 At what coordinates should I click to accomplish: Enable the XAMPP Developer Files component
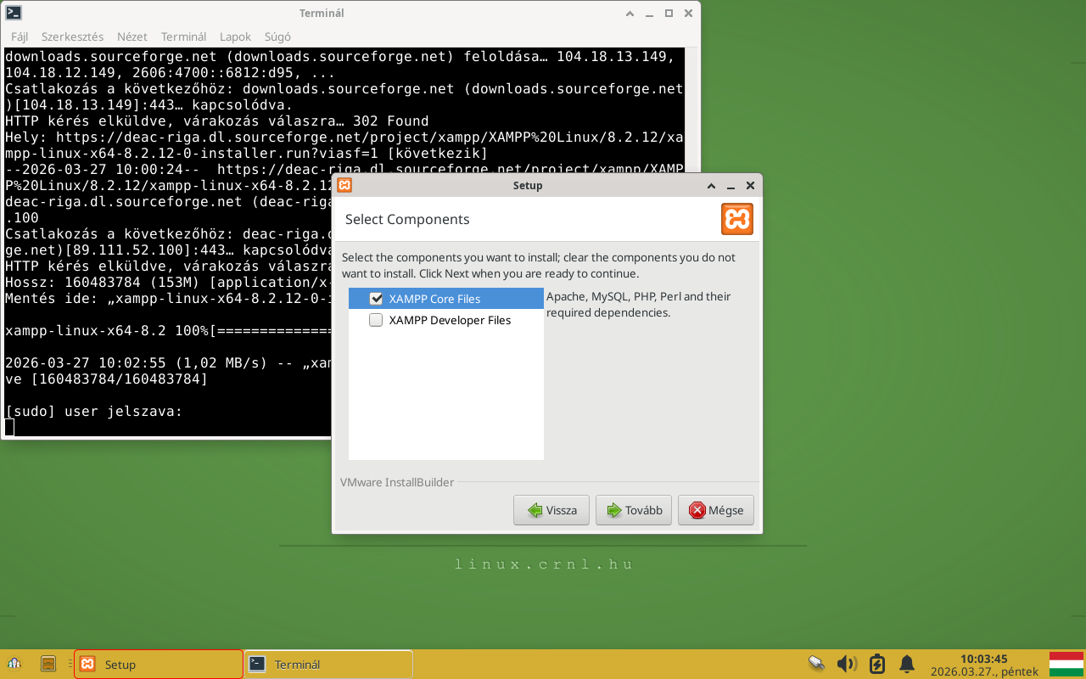[x=376, y=320]
